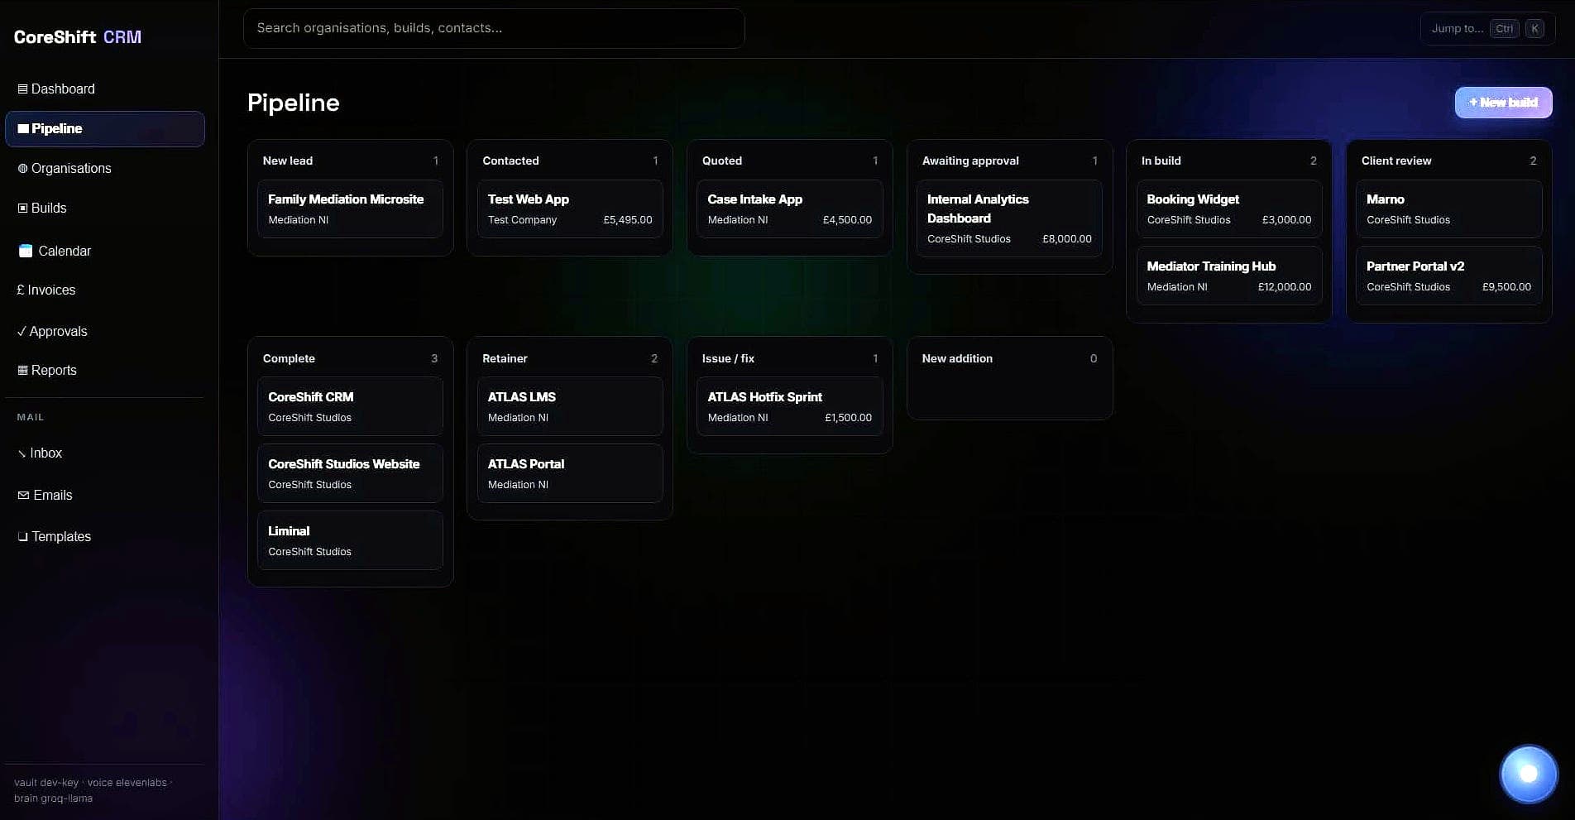Click the Pipeline icon in sidebar
Screen dimensions: 1575x820
tap(23, 129)
